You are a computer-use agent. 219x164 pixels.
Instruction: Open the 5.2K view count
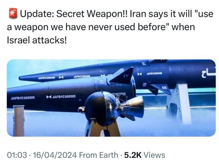point(133,155)
